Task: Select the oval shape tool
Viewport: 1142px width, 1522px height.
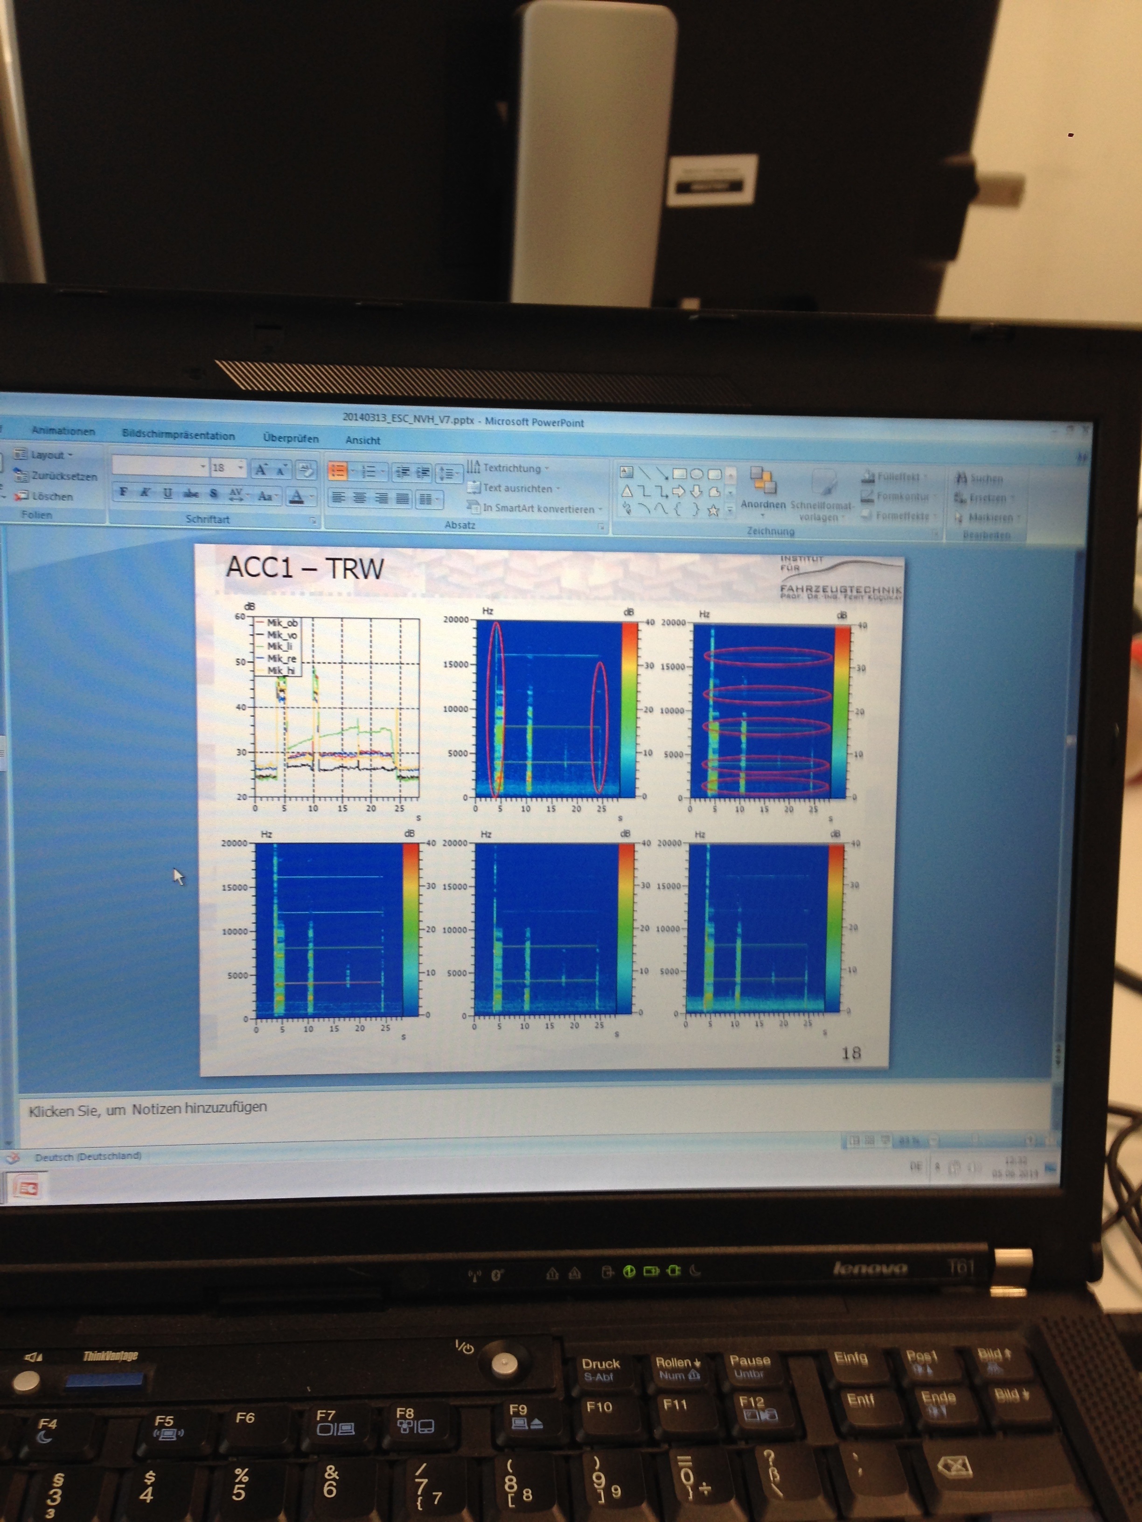Action: [696, 474]
